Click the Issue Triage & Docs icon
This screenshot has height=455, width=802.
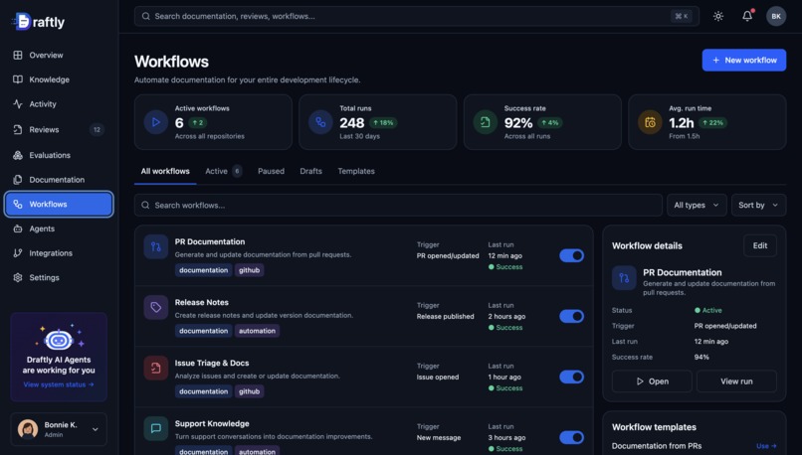click(x=156, y=369)
